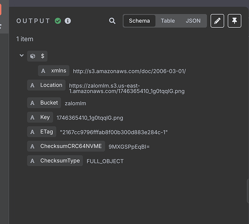The width and height of the screenshot is (249, 224).
Task: Select the ETag field pill
Action: point(42,132)
